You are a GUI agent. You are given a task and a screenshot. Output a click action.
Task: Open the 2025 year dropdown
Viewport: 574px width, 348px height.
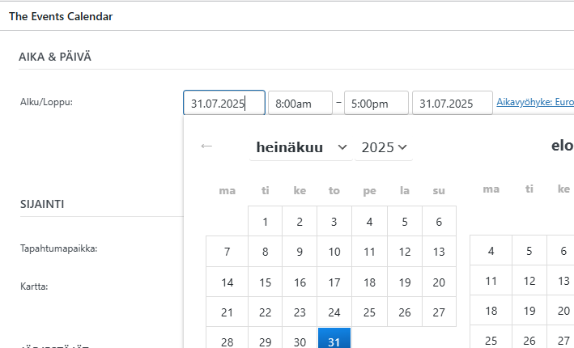384,147
